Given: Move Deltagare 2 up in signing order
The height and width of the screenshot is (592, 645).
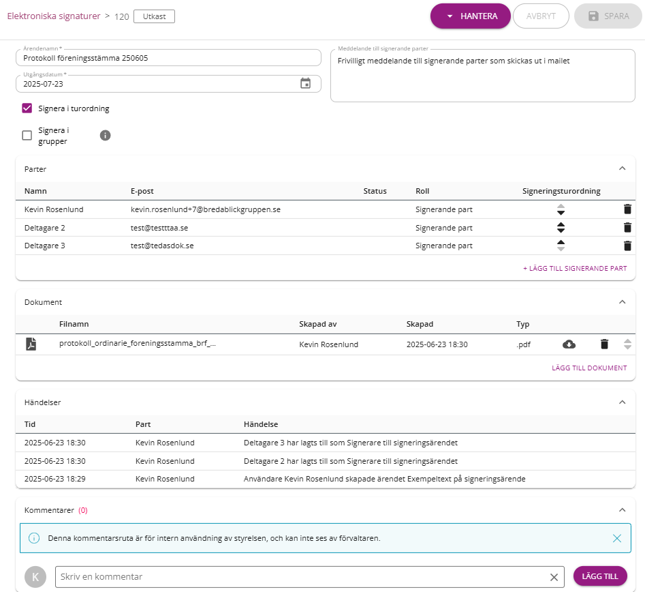Looking at the screenshot, I should coord(561,224).
